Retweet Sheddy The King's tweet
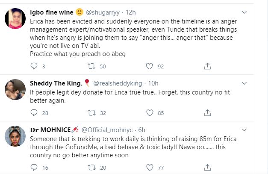 point(91,113)
